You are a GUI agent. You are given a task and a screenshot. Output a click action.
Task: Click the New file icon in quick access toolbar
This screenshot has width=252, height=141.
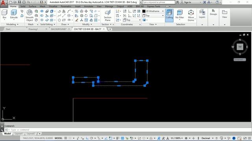pos(11,2)
